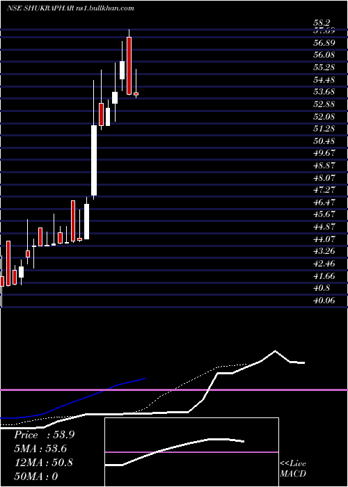Click the 49.67 price level label
The width and height of the screenshot is (348, 487).
(324, 153)
